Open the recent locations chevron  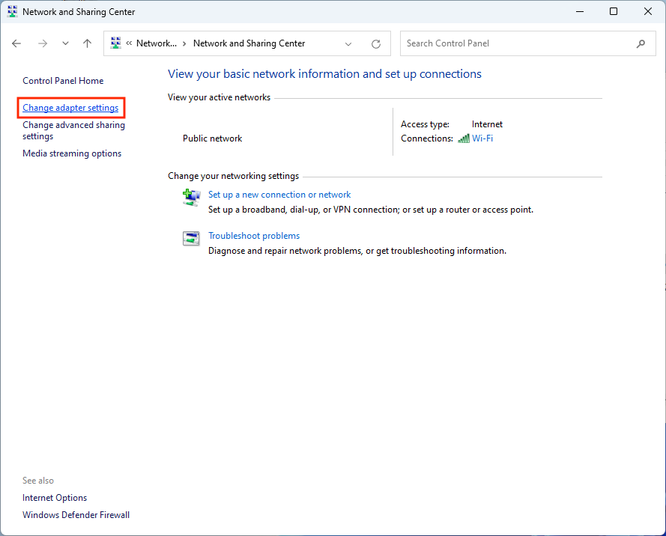click(65, 43)
